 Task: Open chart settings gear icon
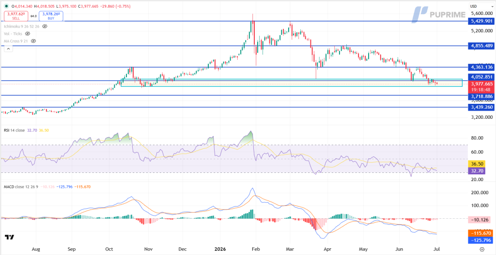tap(482, 249)
